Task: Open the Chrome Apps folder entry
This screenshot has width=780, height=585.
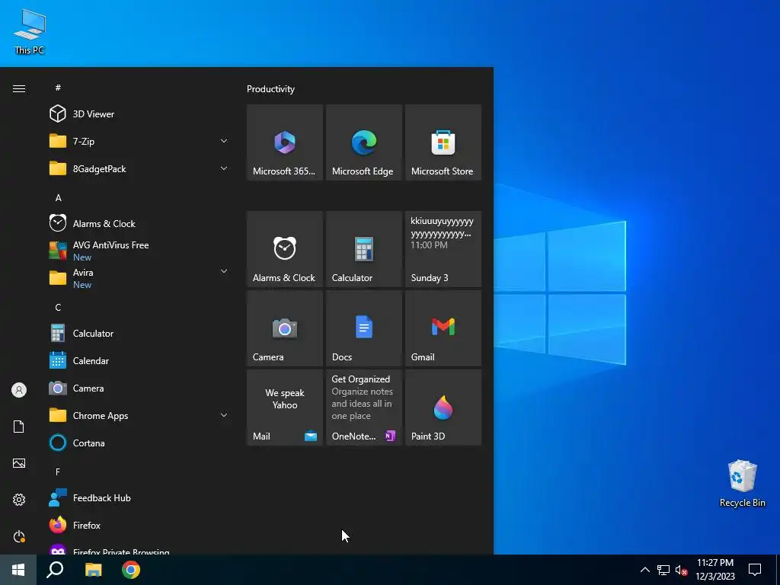Action: [139, 415]
